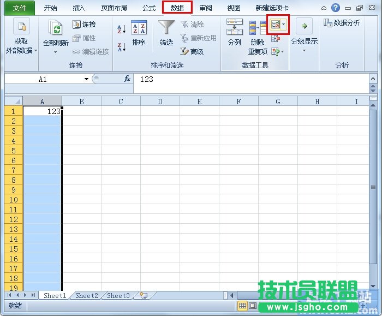
Task: Switch to the Review (审阅) tab
Action: (206, 8)
